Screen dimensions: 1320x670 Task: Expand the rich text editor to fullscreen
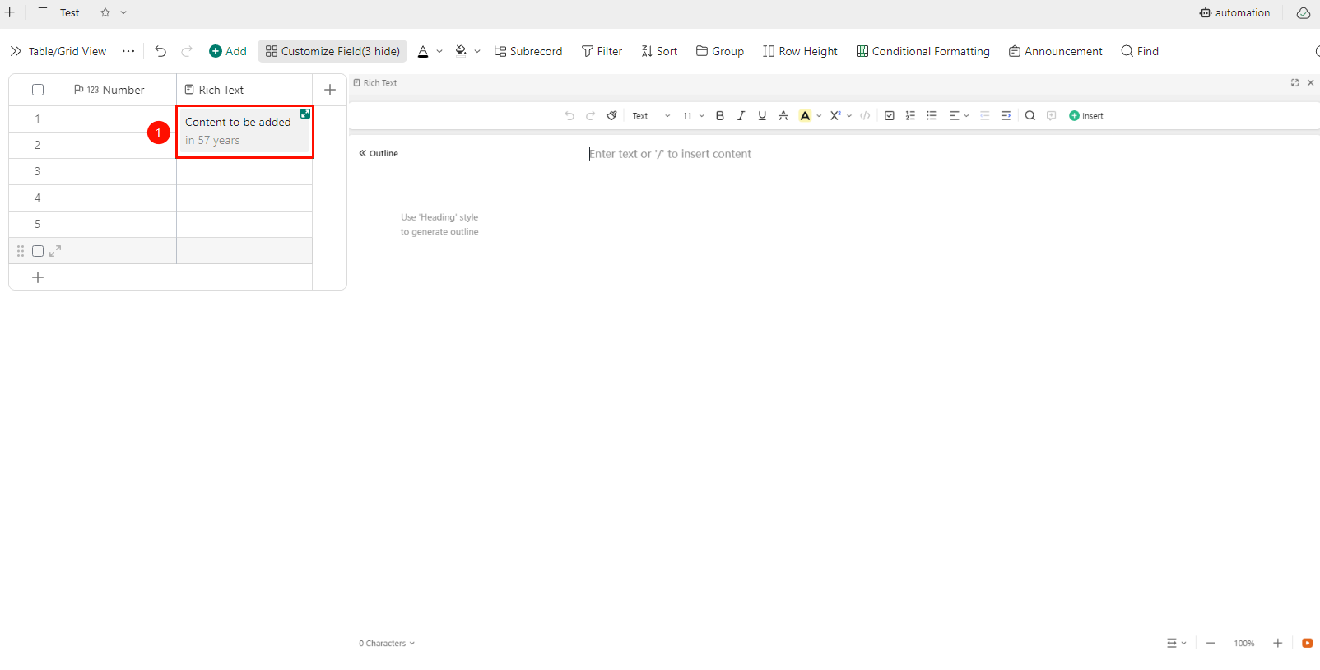pos(1294,83)
